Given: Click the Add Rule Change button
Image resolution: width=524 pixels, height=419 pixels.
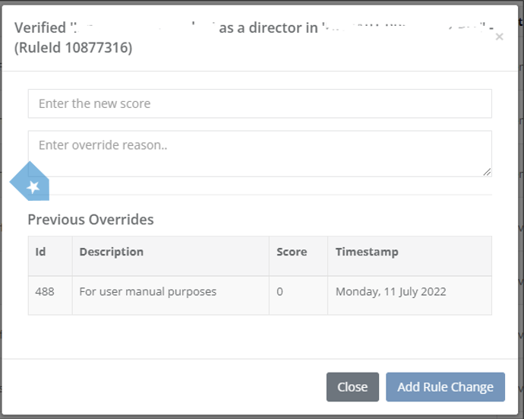Looking at the screenshot, I should (445, 386).
